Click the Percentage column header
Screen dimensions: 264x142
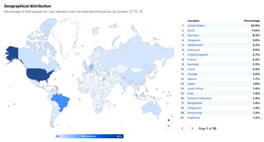(252, 21)
